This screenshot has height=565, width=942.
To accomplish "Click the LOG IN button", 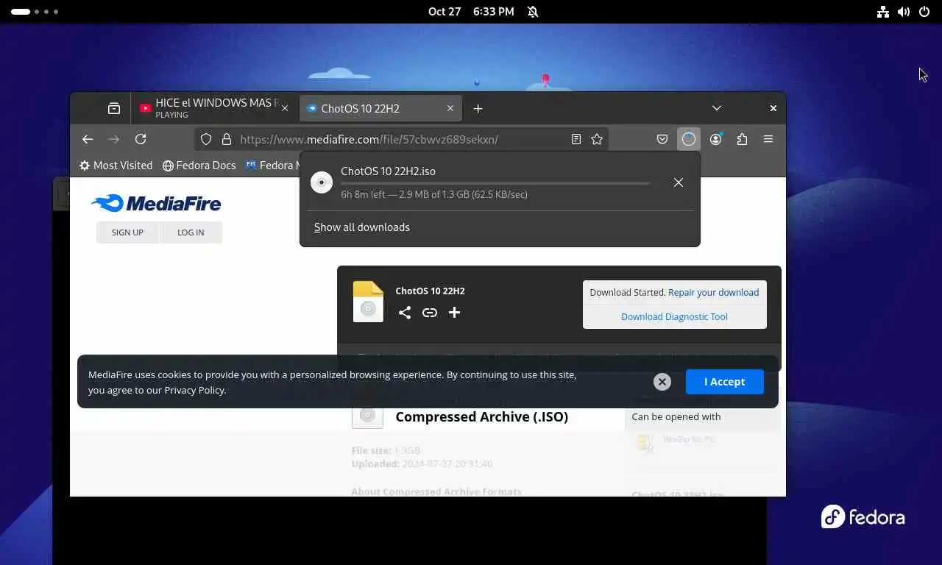I will click(x=191, y=232).
